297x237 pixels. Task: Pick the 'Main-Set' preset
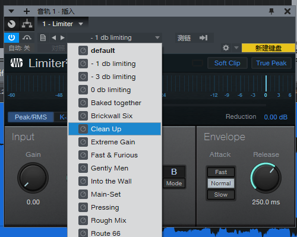pyautogui.click(x=115, y=194)
